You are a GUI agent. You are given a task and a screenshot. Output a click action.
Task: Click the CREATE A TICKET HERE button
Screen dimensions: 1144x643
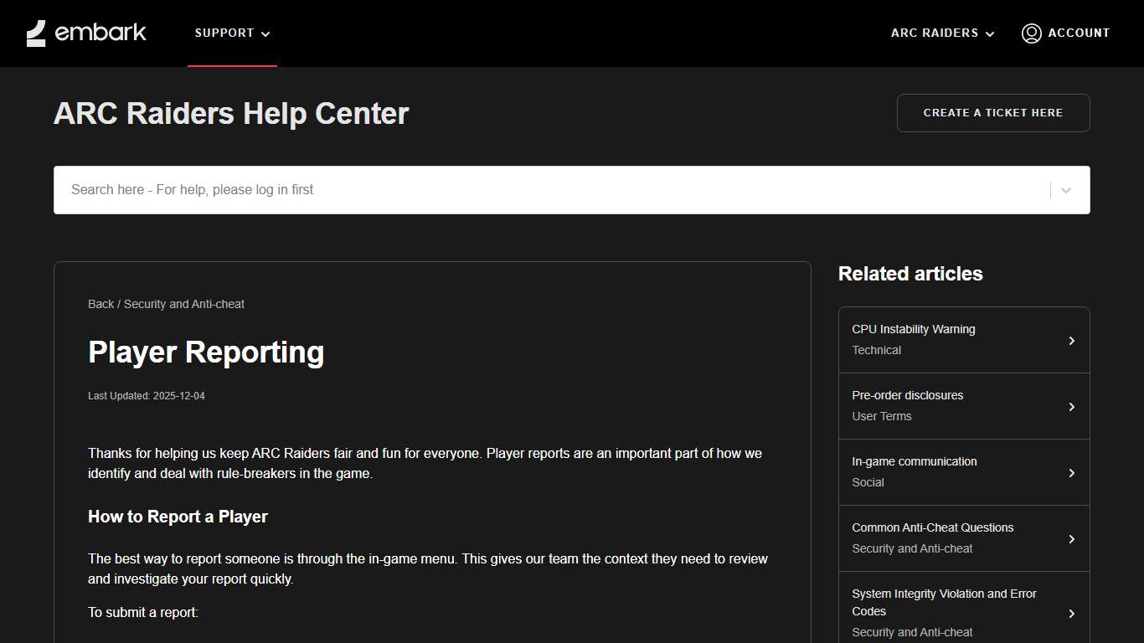tap(992, 112)
